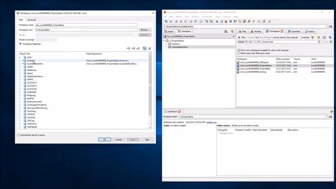Image resolution: width=336 pixels, height=189 pixels.
Task: Switch to the Submitted tab
Action: pyautogui.click(x=294, y=31)
